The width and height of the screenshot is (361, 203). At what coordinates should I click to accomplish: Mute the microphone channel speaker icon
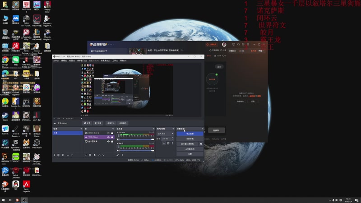[118, 139]
